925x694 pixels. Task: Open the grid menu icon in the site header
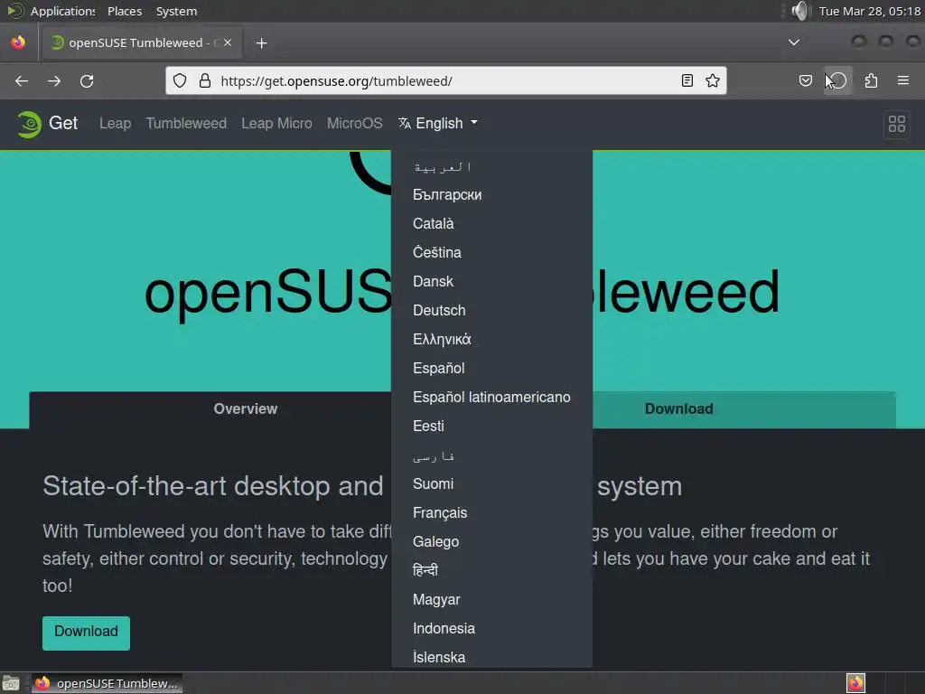click(897, 124)
